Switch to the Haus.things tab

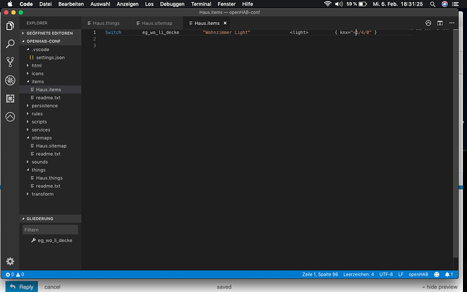tap(105, 23)
